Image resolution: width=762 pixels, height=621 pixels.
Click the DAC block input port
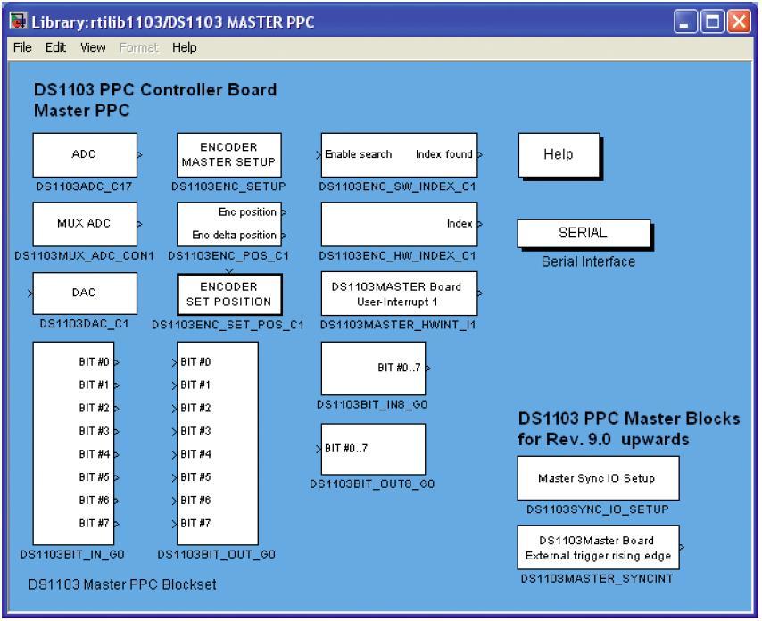30,293
